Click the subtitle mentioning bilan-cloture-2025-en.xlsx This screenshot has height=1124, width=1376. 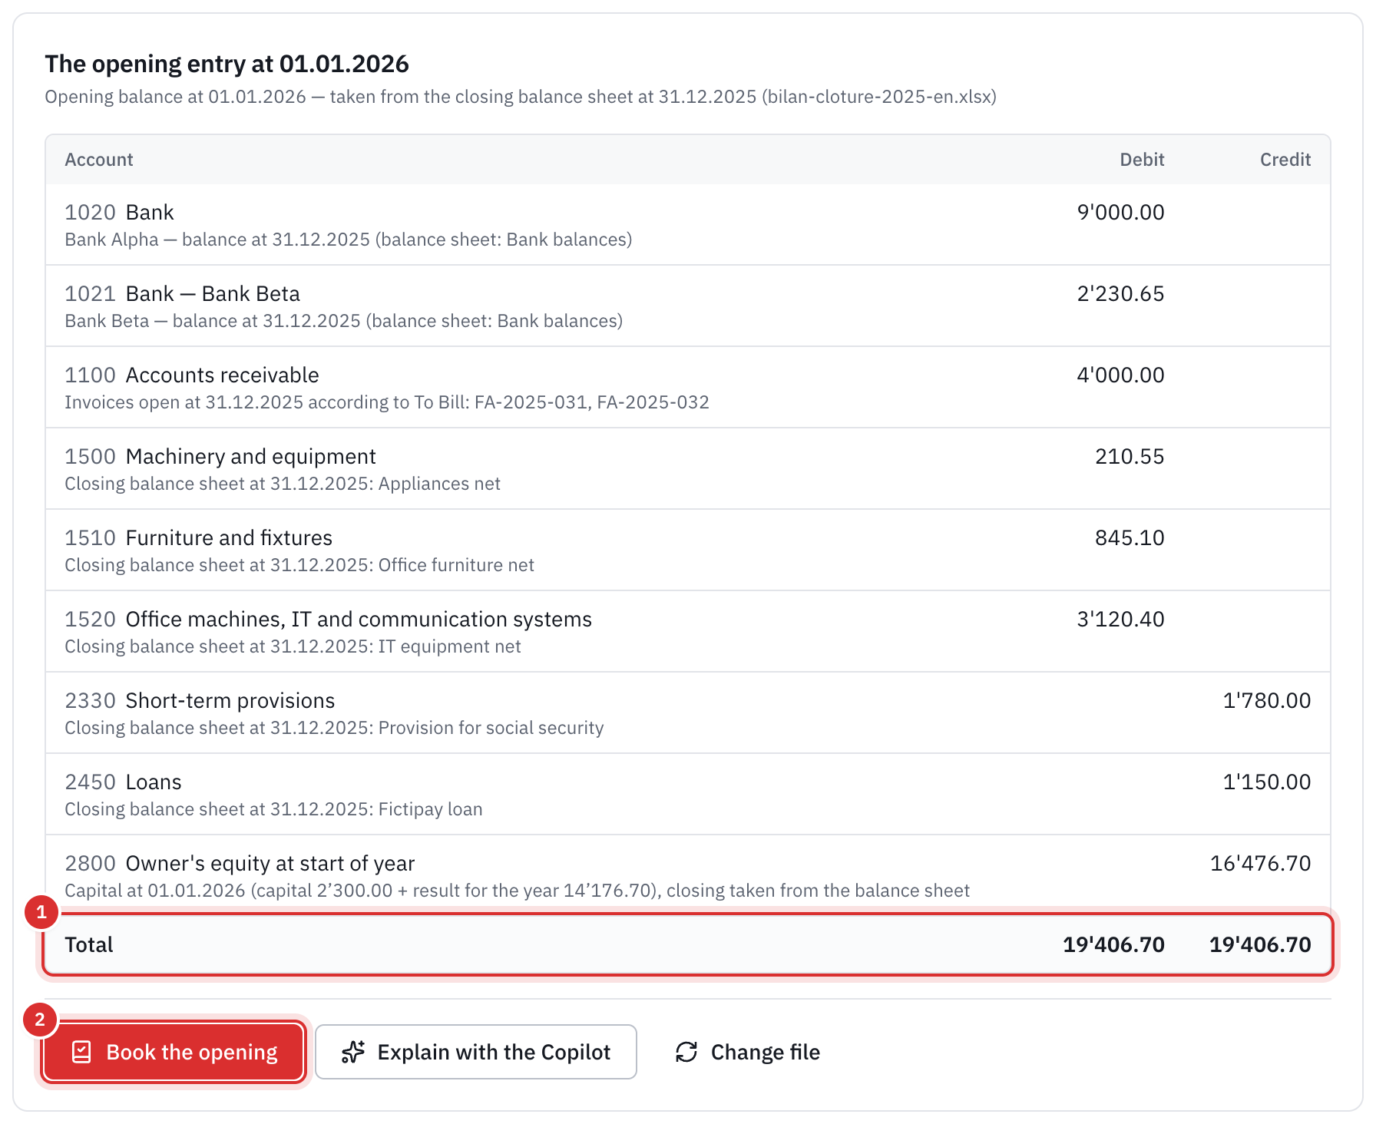521,97
